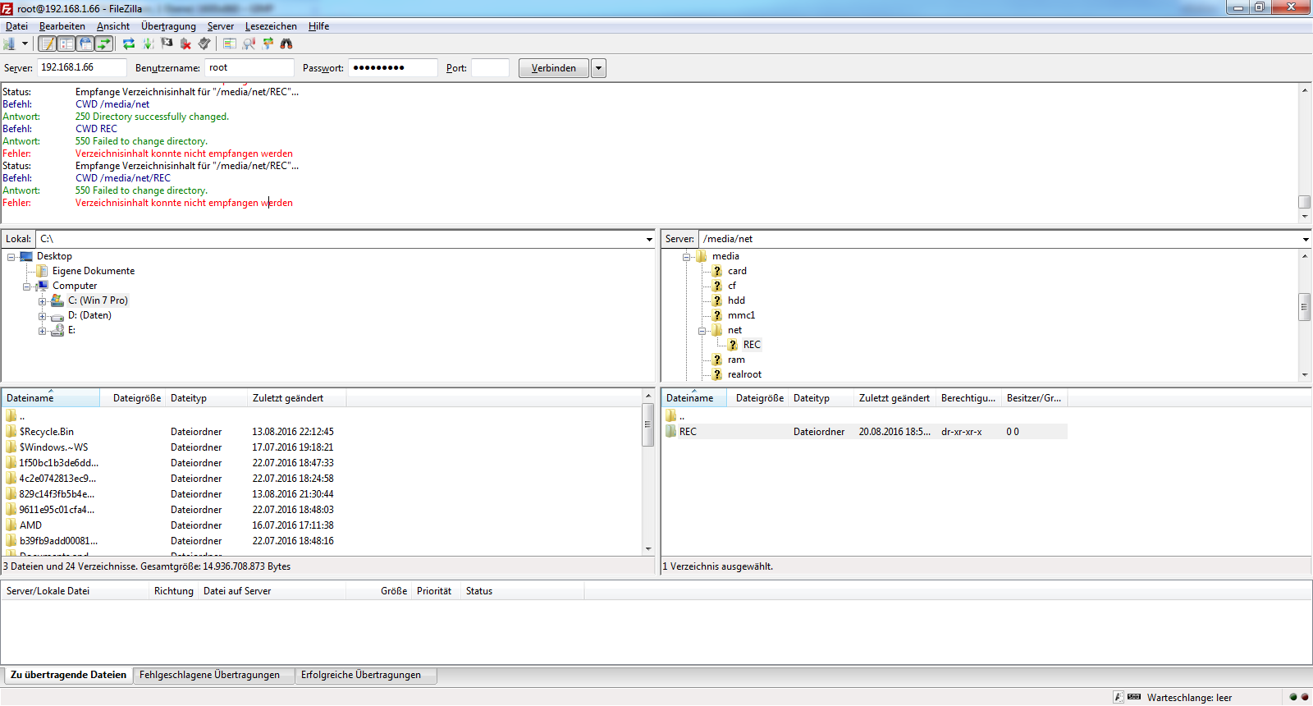Viewport: 1313px width, 706px height.
Task: Expand the C: (Win 7 Pro) drive
Action: pyautogui.click(x=42, y=301)
